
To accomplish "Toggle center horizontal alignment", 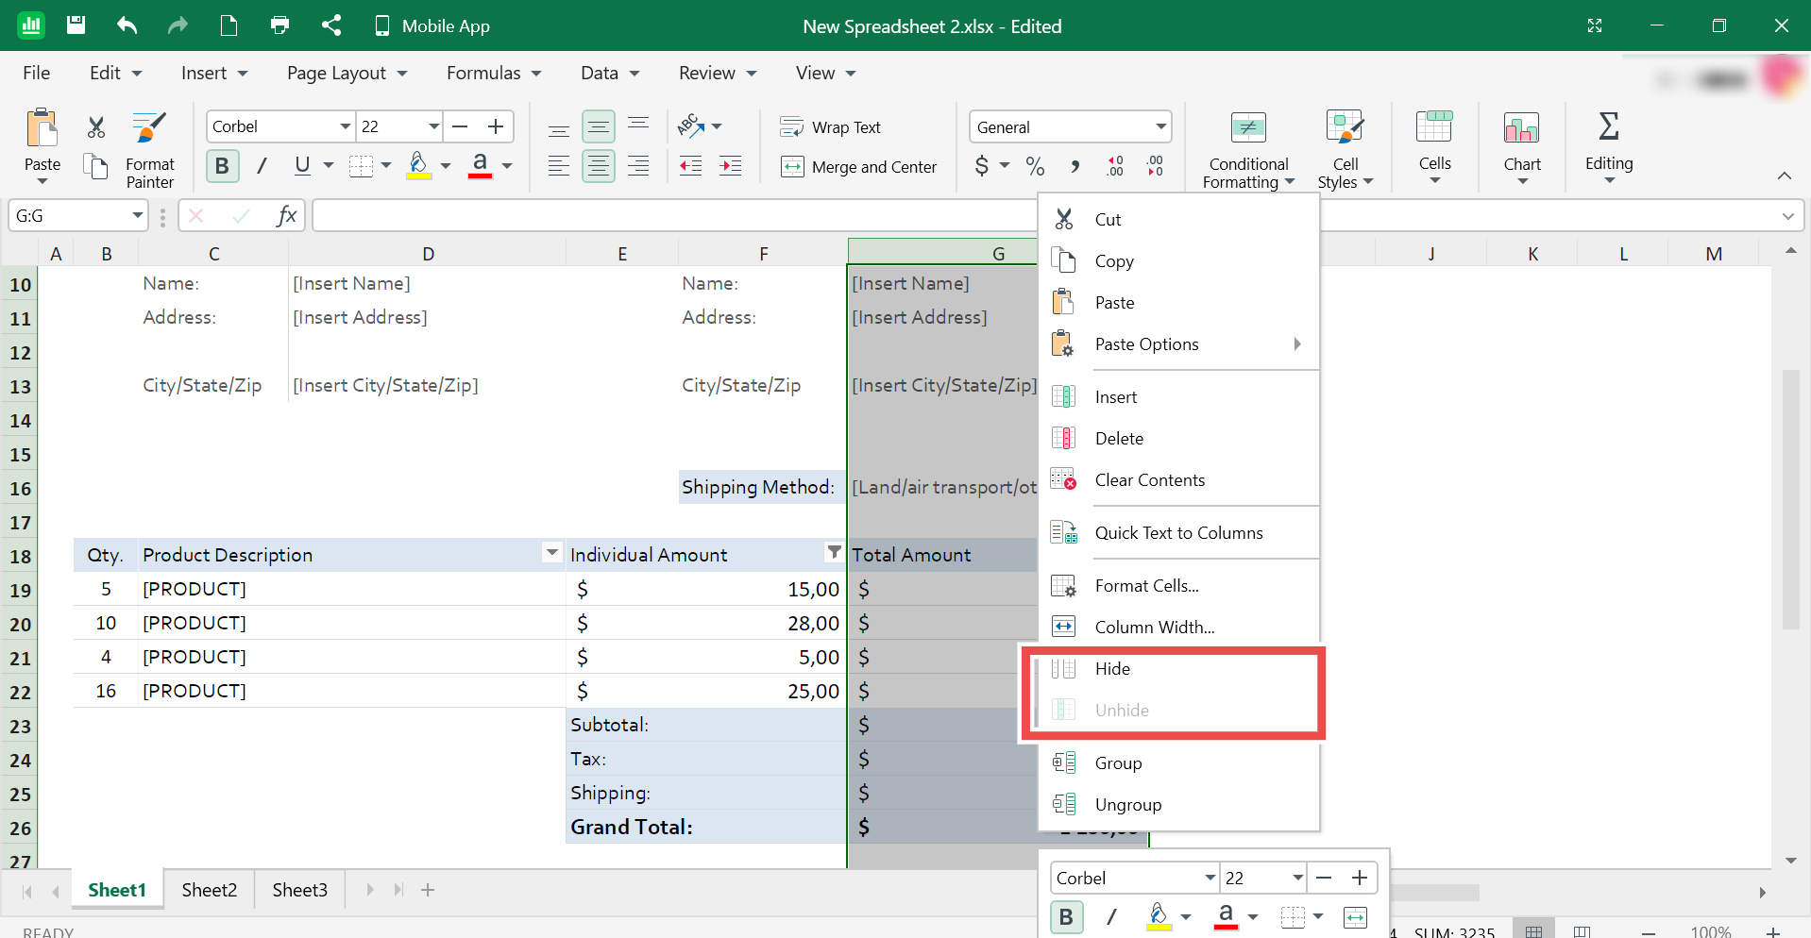I will [599, 166].
